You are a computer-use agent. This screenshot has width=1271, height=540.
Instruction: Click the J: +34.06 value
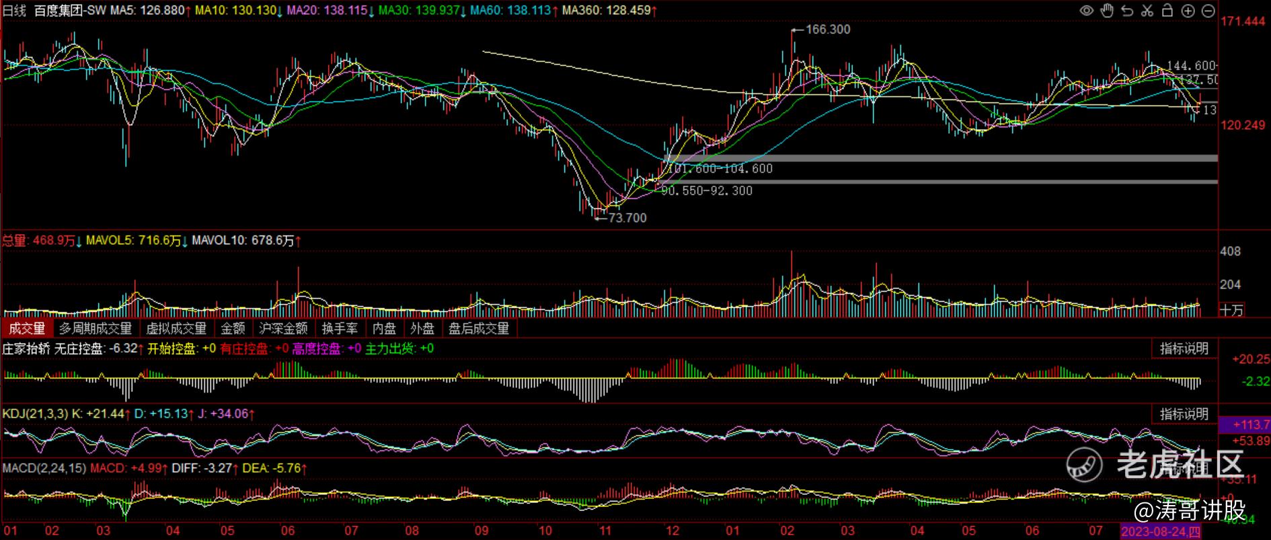[226, 414]
